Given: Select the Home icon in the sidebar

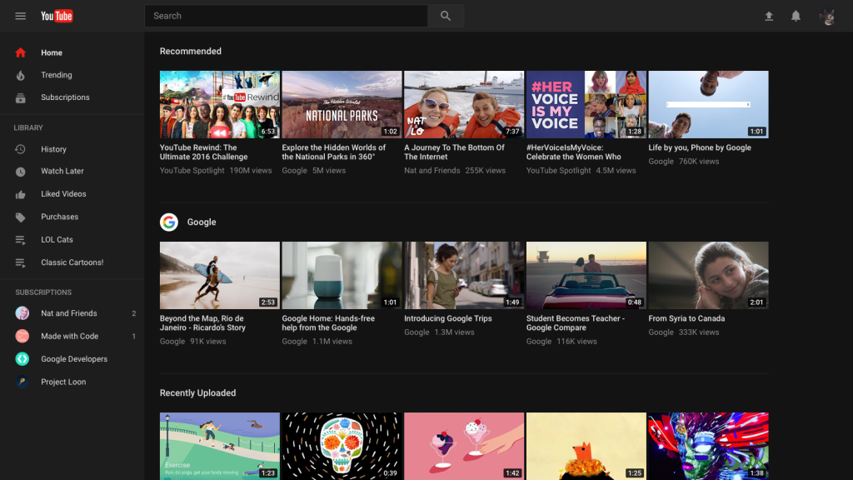Looking at the screenshot, I should click(20, 52).
